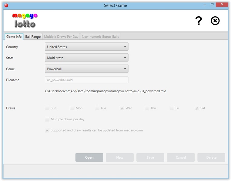Click the Open button
This screenshot has height=181, width=231.
click(89, 157)
